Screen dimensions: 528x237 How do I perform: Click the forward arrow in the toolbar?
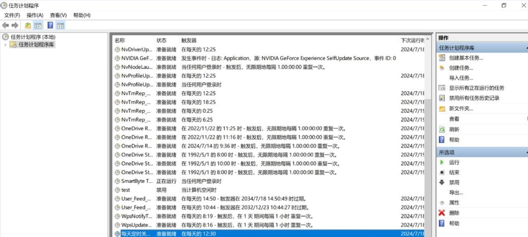click(15, 26)
